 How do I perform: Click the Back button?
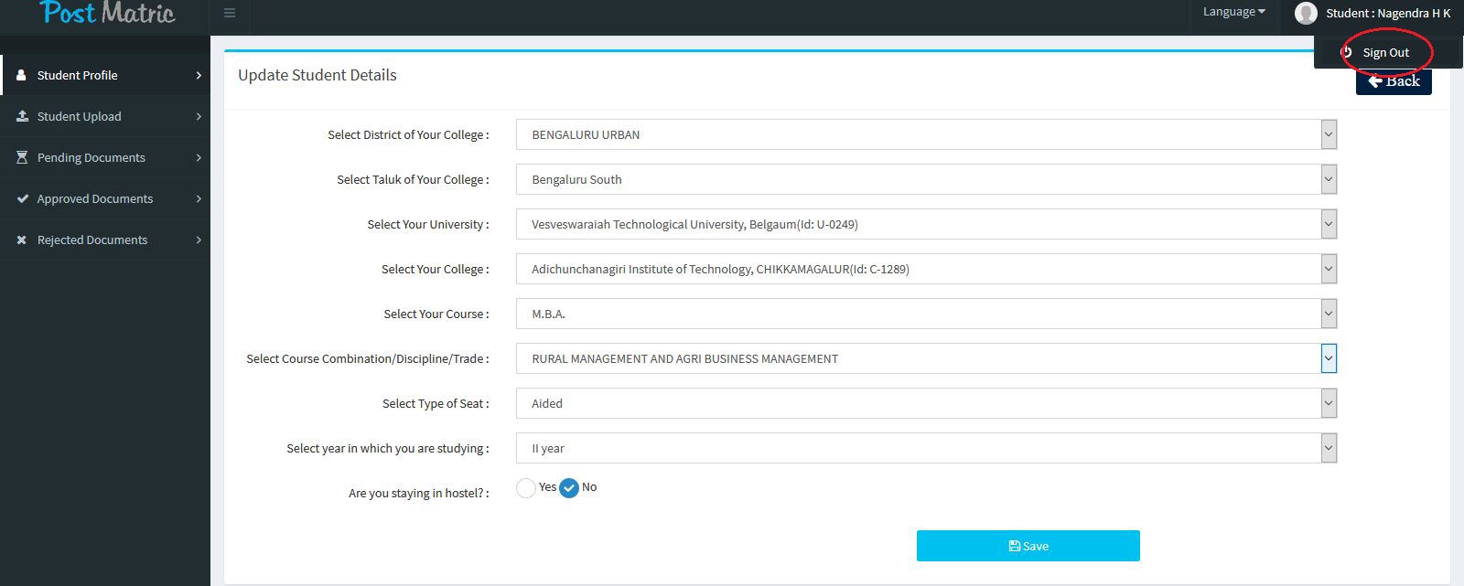click(1394, 81)
